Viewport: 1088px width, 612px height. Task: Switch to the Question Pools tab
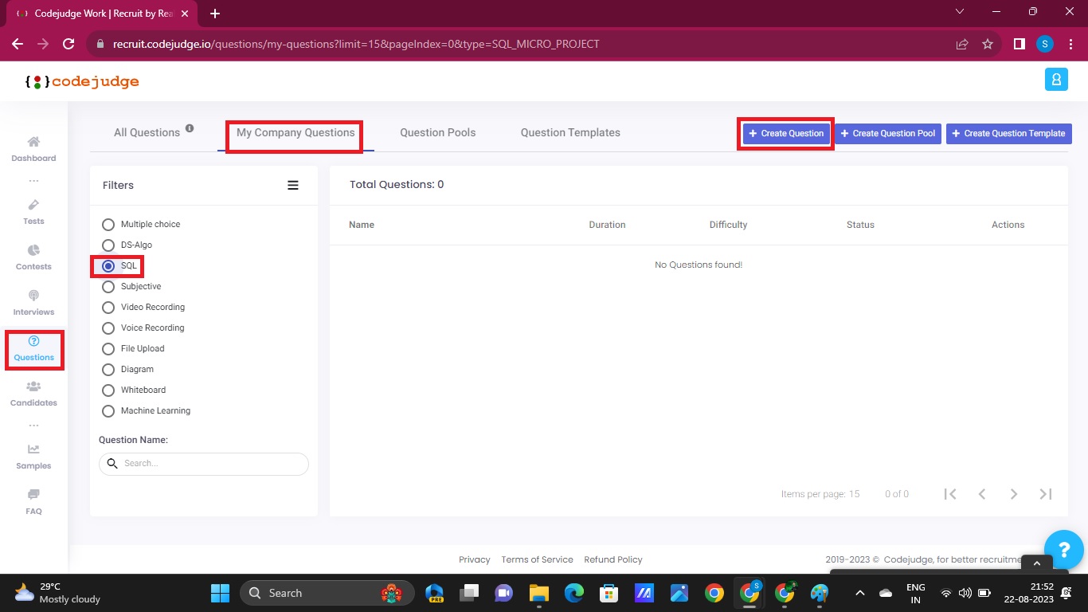437,132
